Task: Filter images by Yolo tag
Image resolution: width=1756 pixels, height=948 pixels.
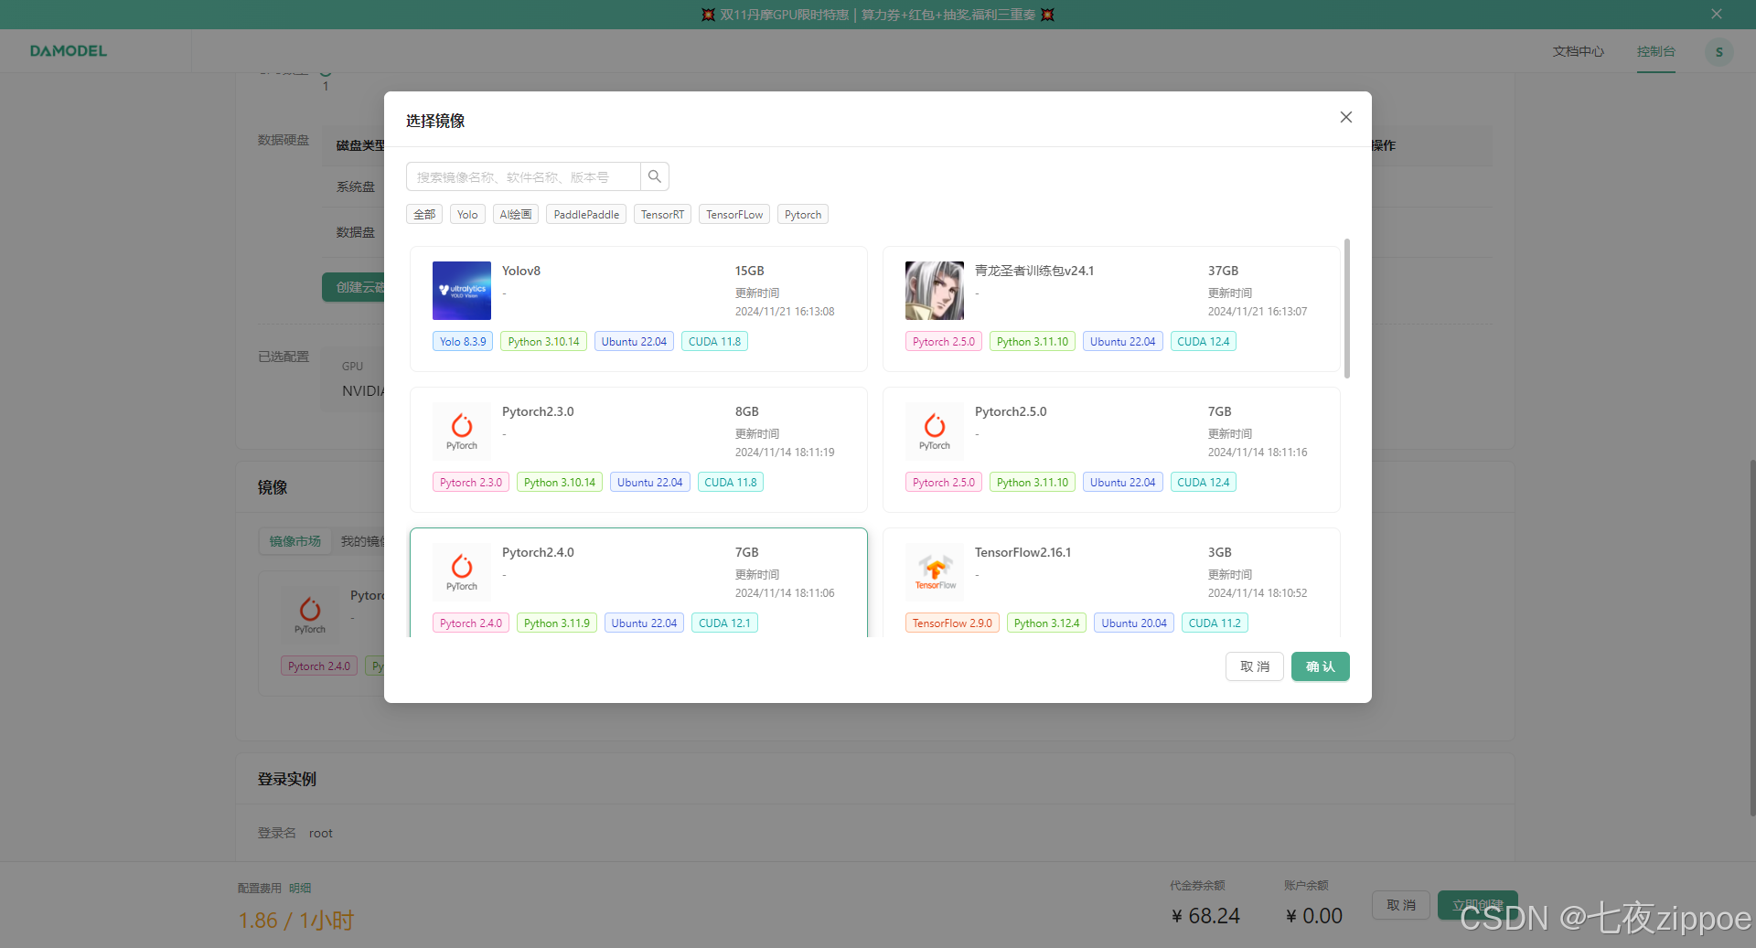Action: click(x=467, y=214)
